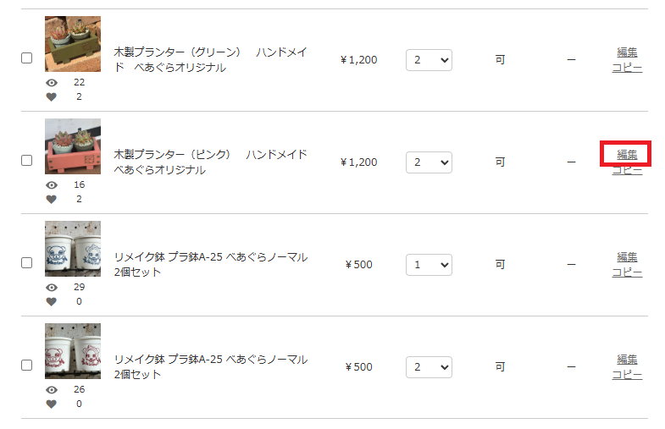Click the heart icon under blue panda pots
The width and height of the screenshot is (665, 429).
pyautogui.click(x=52, y=301)
